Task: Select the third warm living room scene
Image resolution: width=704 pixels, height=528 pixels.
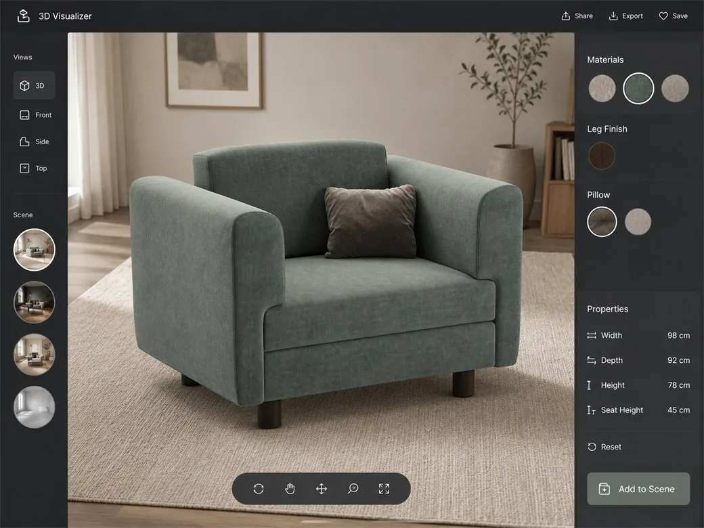Action: tap(34, 355)
